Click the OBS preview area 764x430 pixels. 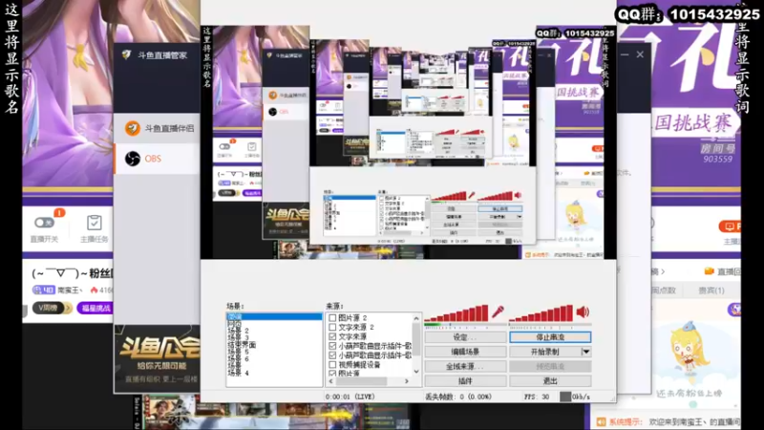409,141
